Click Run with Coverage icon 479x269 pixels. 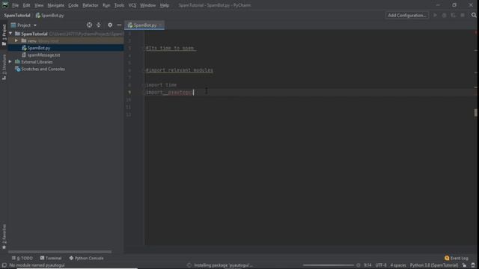coord(454,15)
